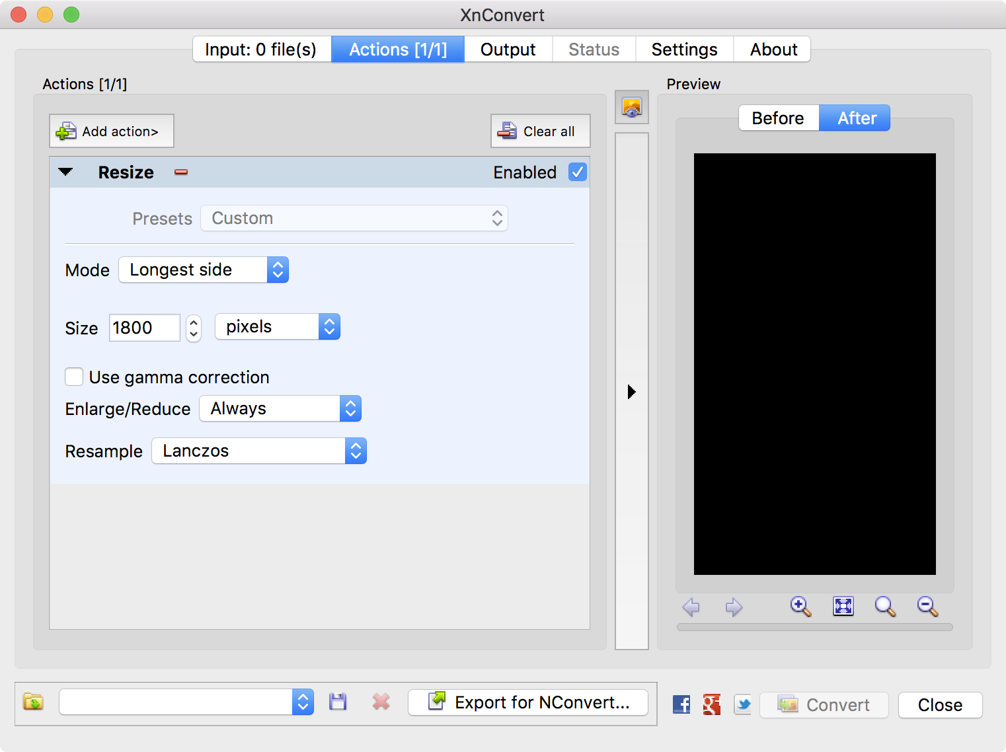Switch to the Output tab
The image size is (1006, 752).
(x=508, y=50)
